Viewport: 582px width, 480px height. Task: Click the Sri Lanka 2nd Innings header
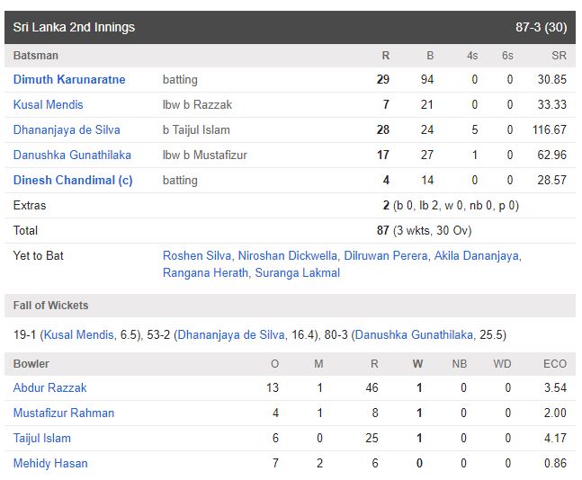(75, 27)
